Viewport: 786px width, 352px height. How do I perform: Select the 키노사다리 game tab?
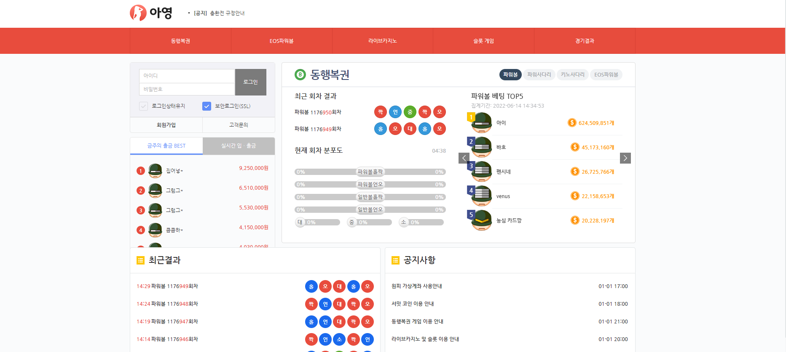coord(572,74)
